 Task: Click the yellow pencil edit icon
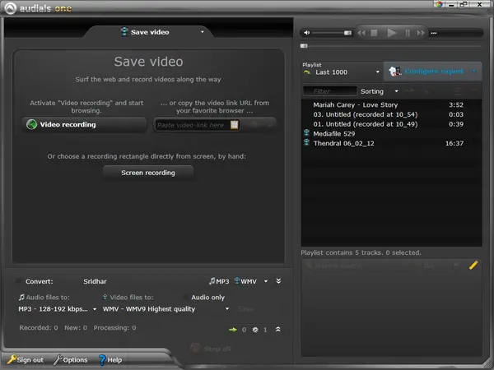click(x=473, y=266)
